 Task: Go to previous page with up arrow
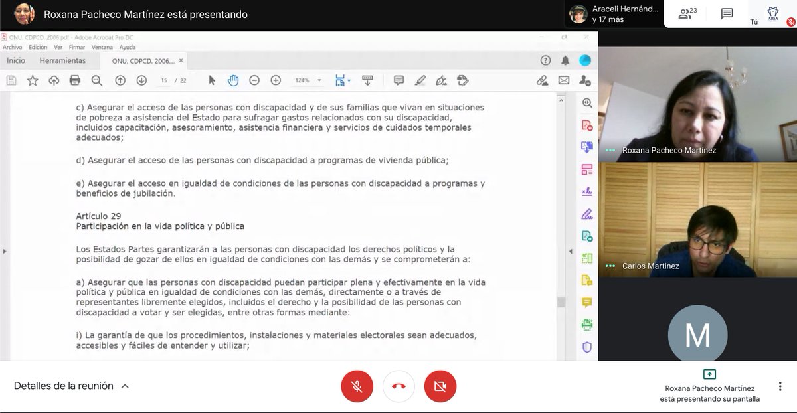coord(120,80)
